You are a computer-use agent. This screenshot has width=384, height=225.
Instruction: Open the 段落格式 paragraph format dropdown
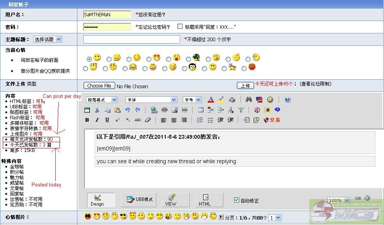(x=102, y=100)
